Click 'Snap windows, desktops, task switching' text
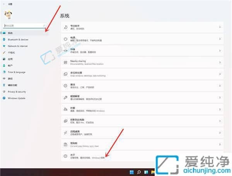The width and height of the screenshot is (232, 176). coord(88,76)
